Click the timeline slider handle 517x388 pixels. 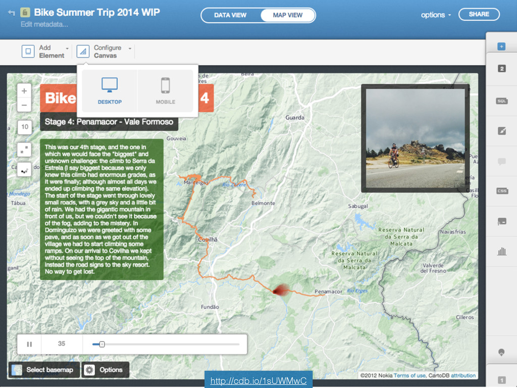click(102, 344)
